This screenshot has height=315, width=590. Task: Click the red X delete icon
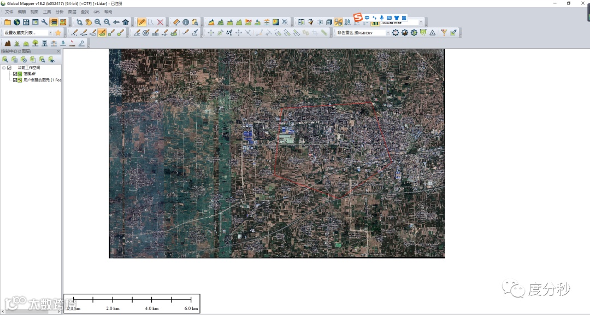(160, 22)
